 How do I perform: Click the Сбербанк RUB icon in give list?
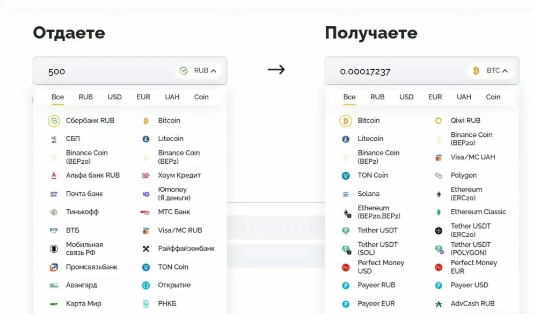click(x=54, y=121)
